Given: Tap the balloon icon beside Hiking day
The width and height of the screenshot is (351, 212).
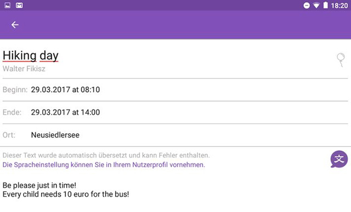Looking at the screenshot, I should point(341,60).
